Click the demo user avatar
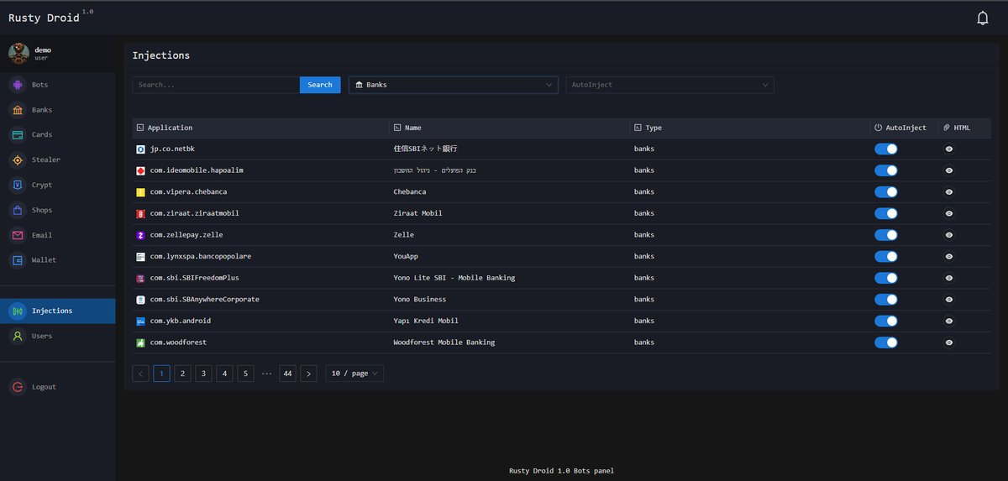This screenshot has width=1008, height=481. click(x=18, y=54)
